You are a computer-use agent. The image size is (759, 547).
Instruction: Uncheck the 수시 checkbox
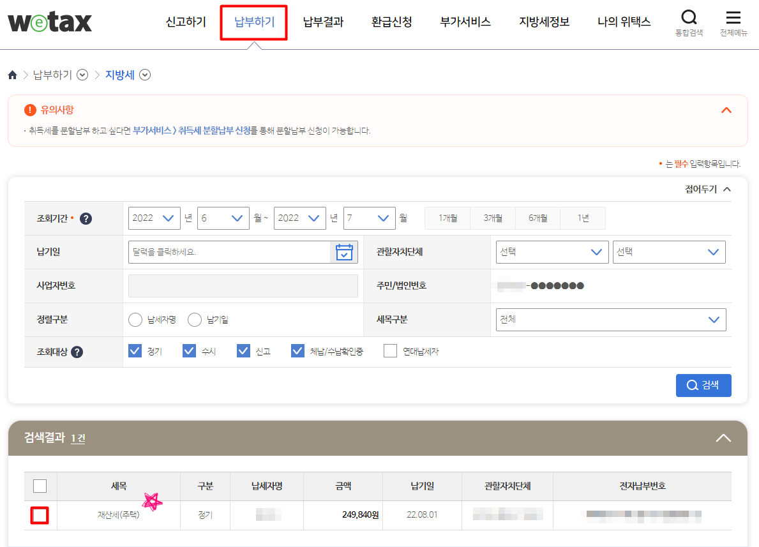click(x=189, y=351)
